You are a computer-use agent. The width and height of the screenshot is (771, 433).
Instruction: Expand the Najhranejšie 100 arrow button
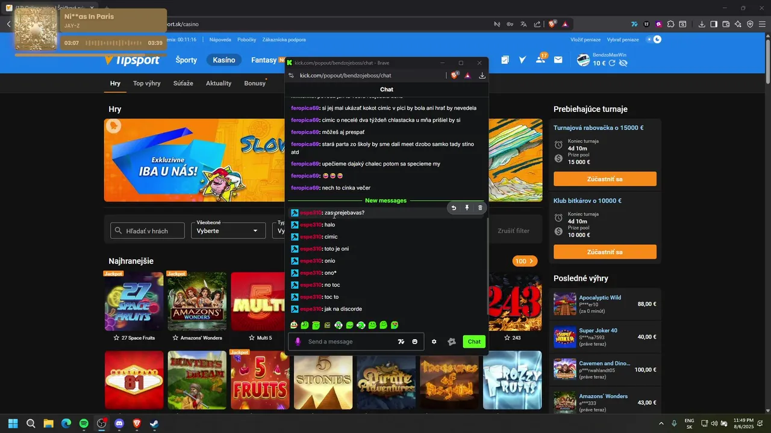525,261
